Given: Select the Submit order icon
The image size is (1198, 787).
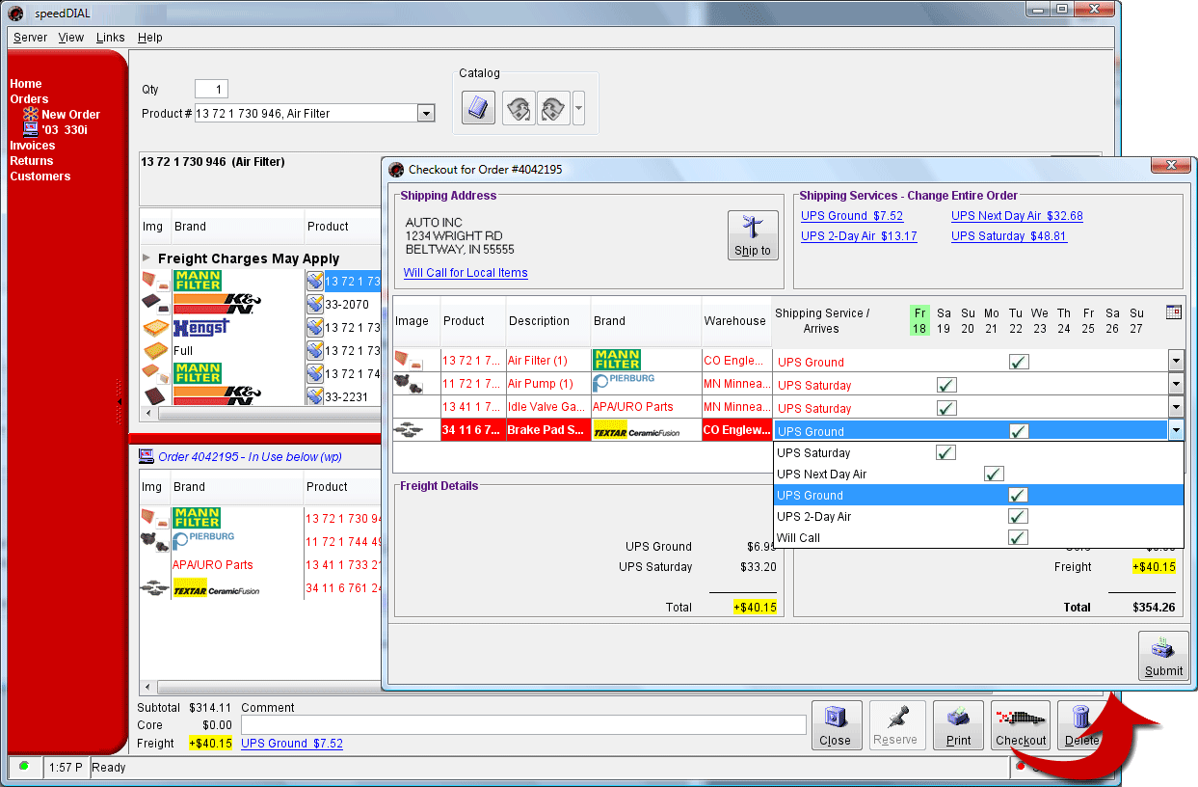Looking at the screenshot, I should 1163,654.
